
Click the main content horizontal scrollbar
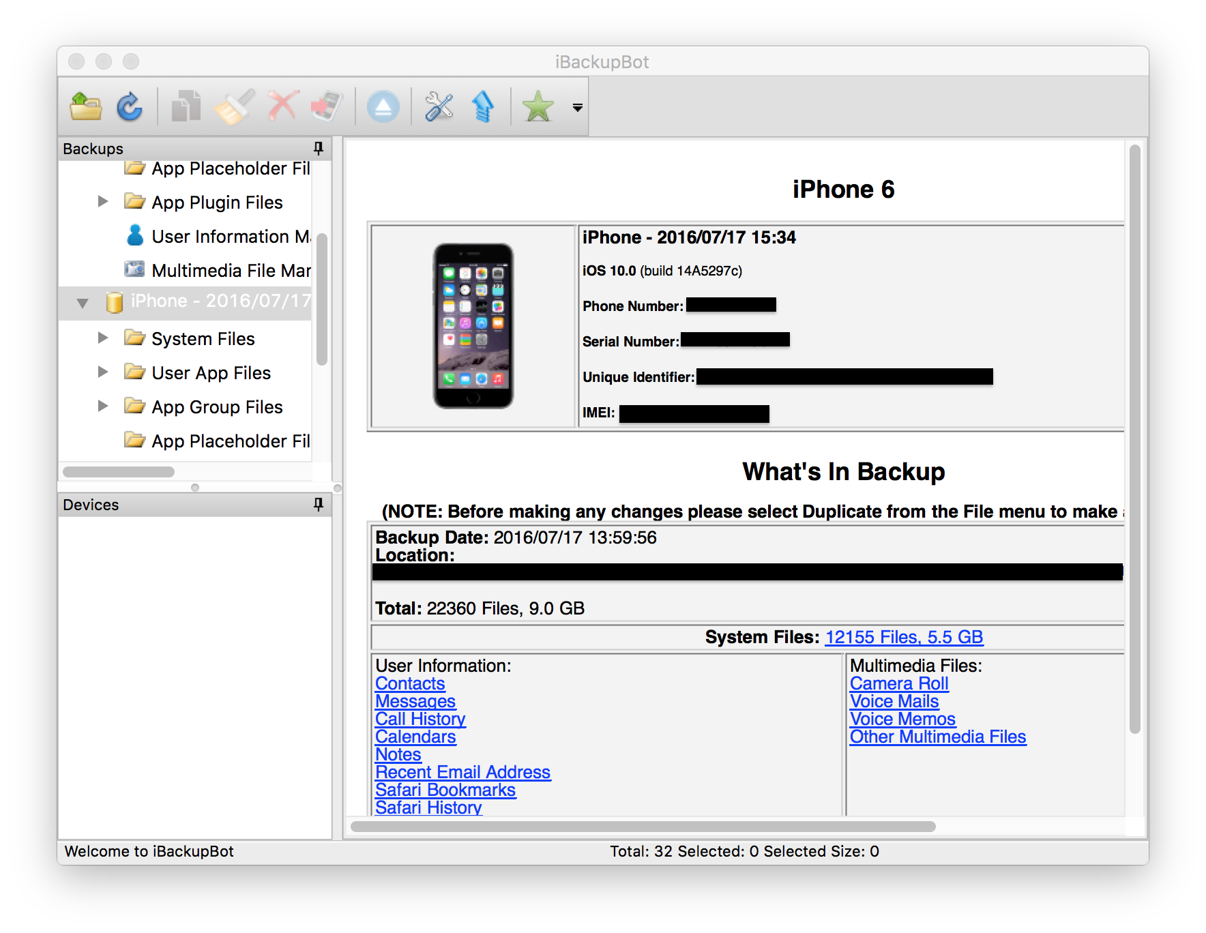[x=643, y=827]
